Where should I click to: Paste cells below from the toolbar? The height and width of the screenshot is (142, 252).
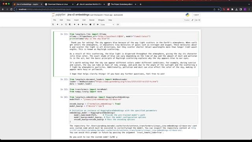[x=70, y=24]
